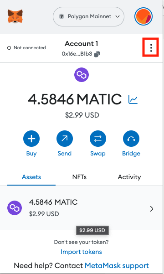
Task: Click the question mark network icon
Action: pyautogui.click(x=61, y=16)
